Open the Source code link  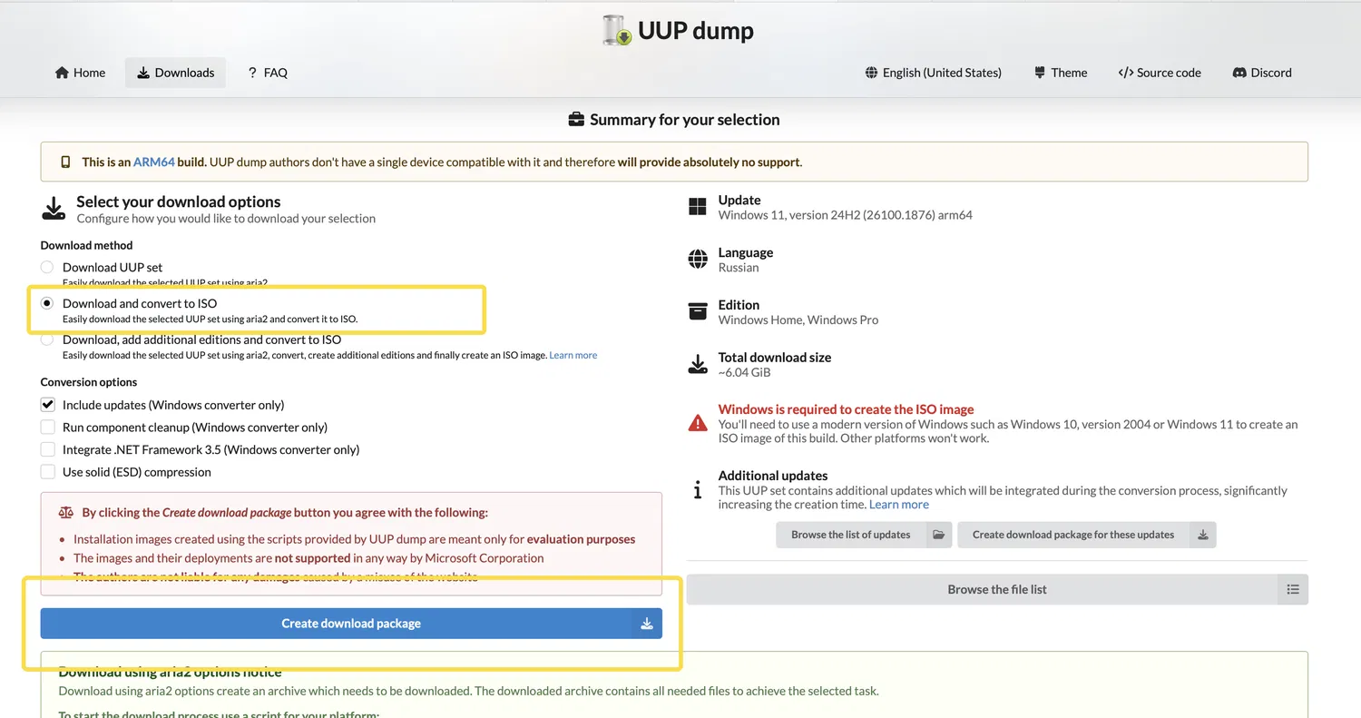coord(1160,73)
